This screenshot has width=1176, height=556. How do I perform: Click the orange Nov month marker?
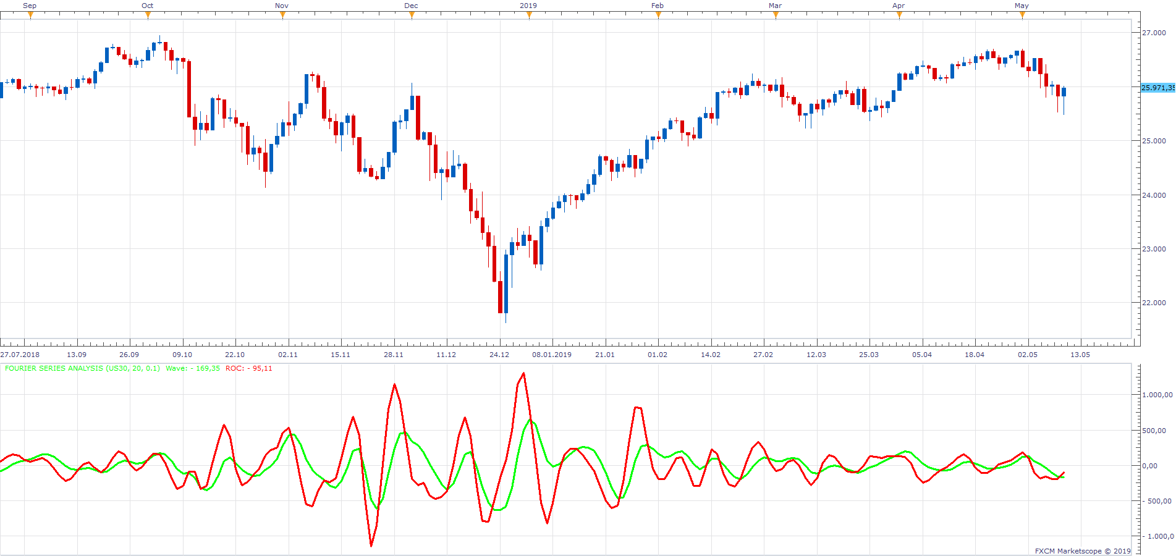(282, 15)
